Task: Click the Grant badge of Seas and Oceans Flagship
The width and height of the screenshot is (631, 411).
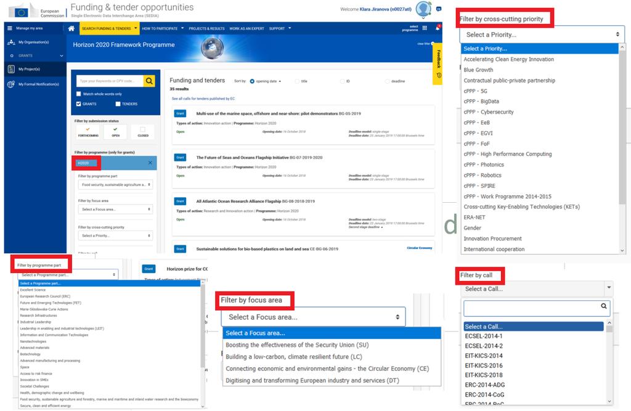Action: (181, 157)
